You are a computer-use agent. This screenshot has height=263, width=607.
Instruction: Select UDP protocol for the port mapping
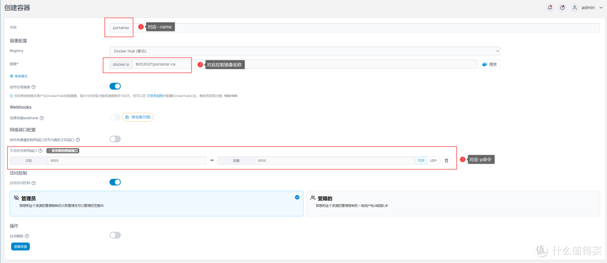pos(433,160)
